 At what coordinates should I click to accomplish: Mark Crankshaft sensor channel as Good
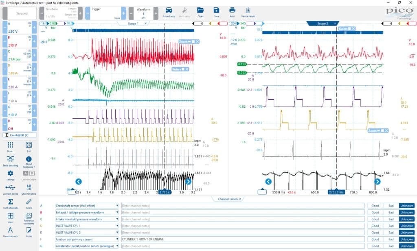pos(375,206)
